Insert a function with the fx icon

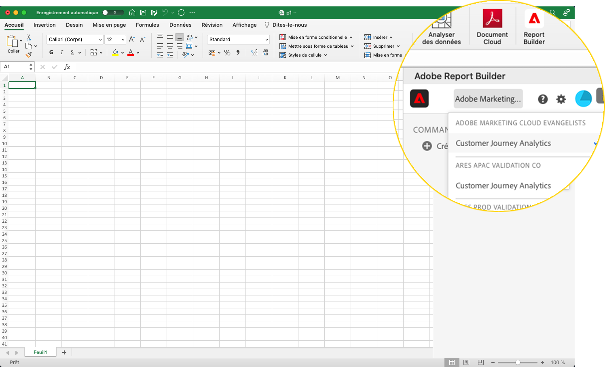(x=67, y=67)
